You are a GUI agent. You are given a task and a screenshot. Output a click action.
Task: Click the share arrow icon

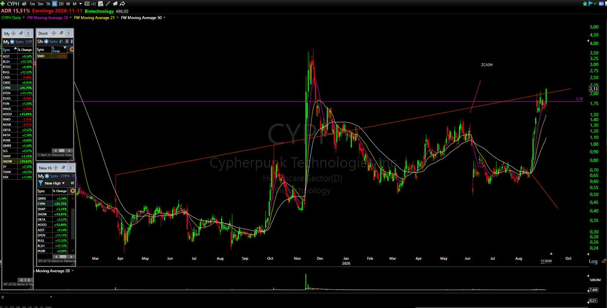pos(123,4)
